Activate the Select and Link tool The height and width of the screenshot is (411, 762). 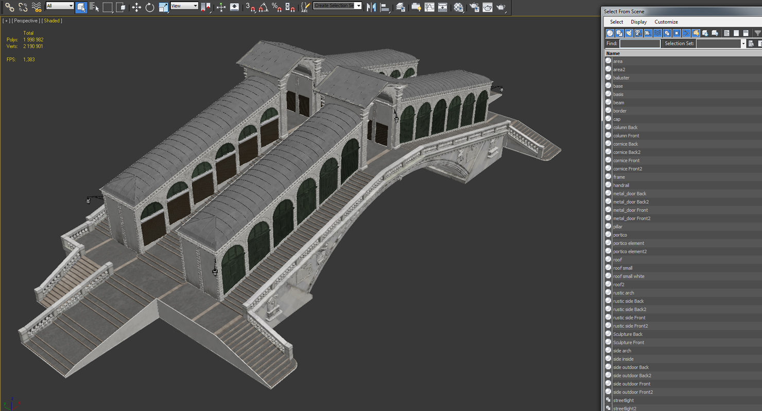[9, 7]
